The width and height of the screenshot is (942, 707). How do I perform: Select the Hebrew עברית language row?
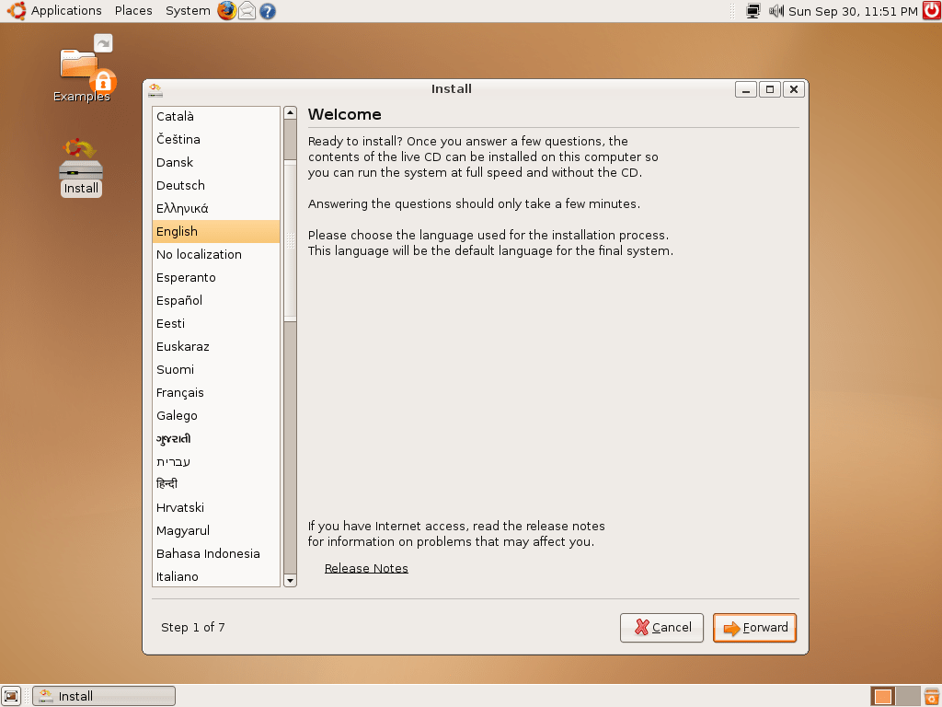click(215, 462)
